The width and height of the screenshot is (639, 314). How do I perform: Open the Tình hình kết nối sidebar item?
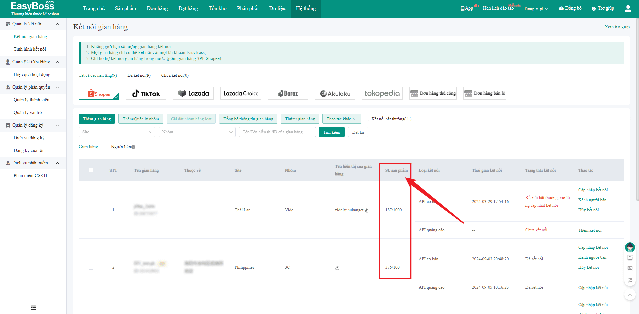[x=30, y=49]
